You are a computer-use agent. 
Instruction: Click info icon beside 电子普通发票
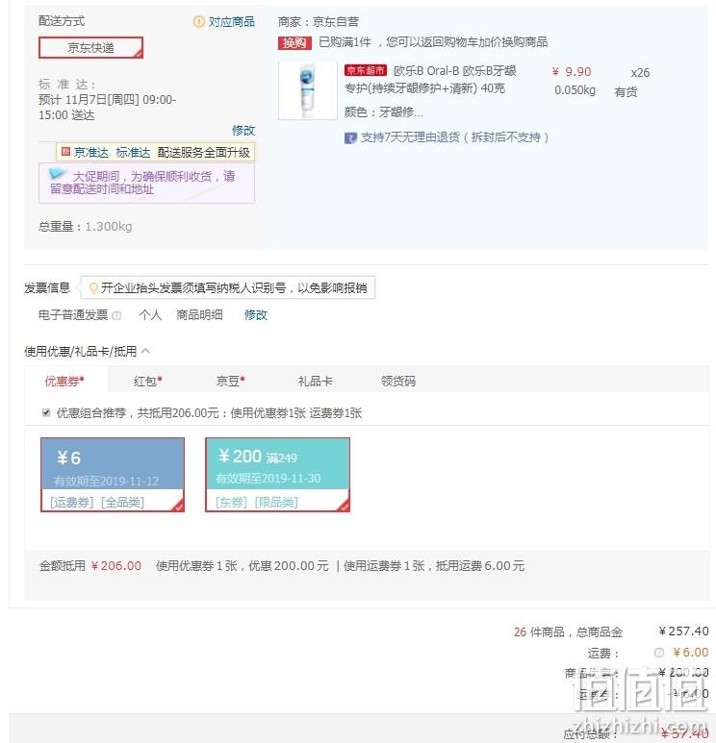[116, 315]
